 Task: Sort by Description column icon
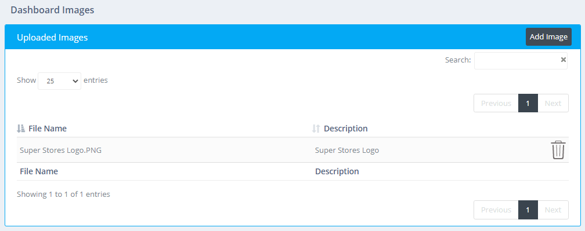[x=316, y=129]
